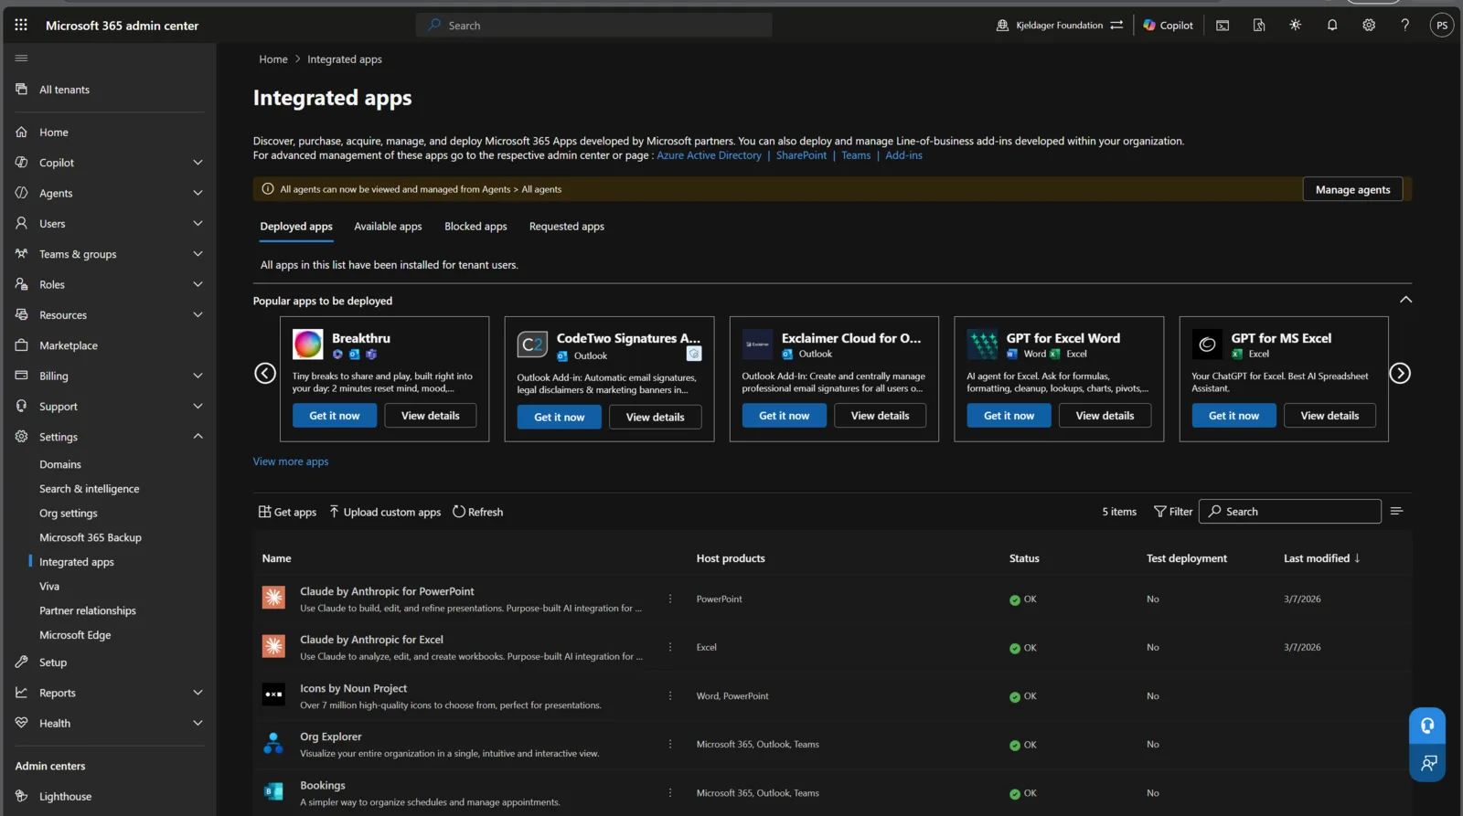Toggle the theme sun icon
Screen dimensions: 1463x816
point(1296,25)
